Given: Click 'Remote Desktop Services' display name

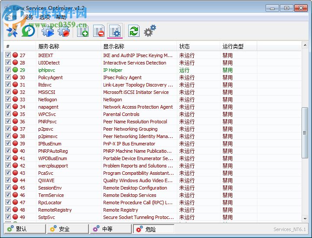Looking at the screenshot, I should [x=130, y=195].
